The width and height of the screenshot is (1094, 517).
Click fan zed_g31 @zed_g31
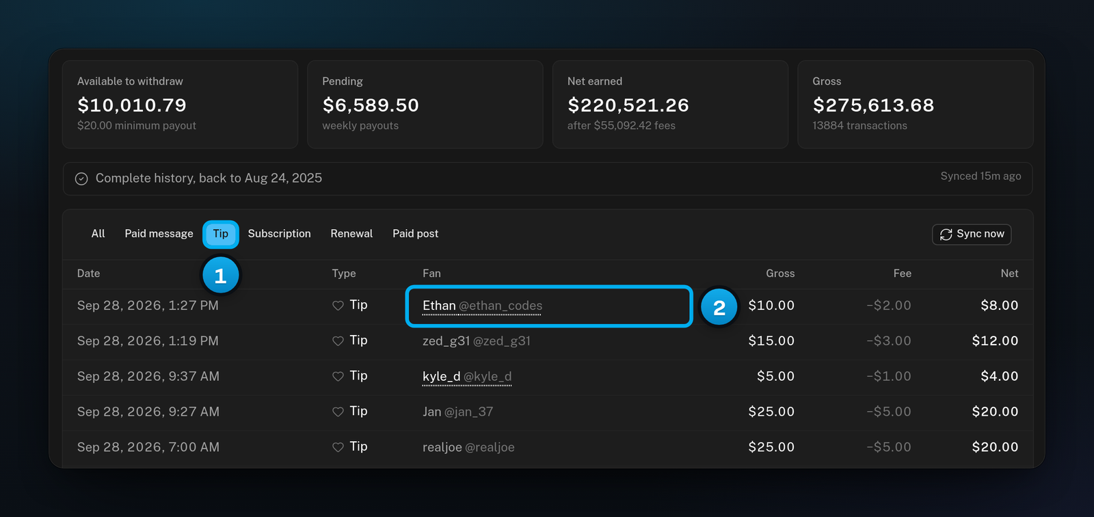pos(477,341)
